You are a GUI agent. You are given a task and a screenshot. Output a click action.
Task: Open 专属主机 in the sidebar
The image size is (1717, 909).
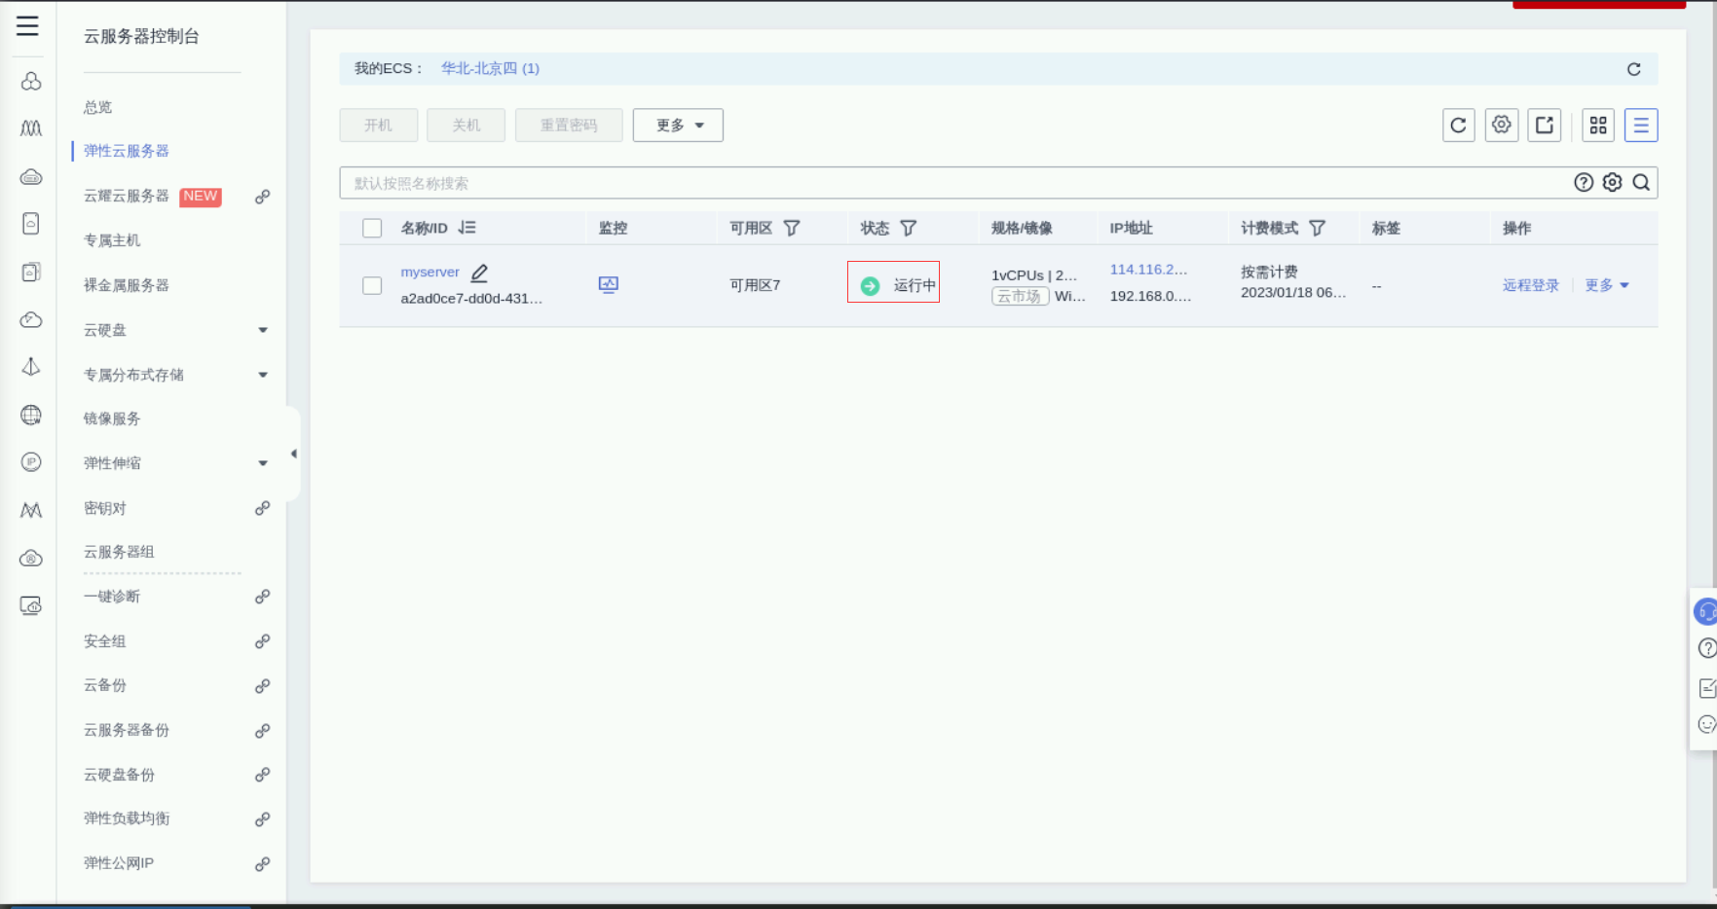pyautogui.click(x=112, y=240)
